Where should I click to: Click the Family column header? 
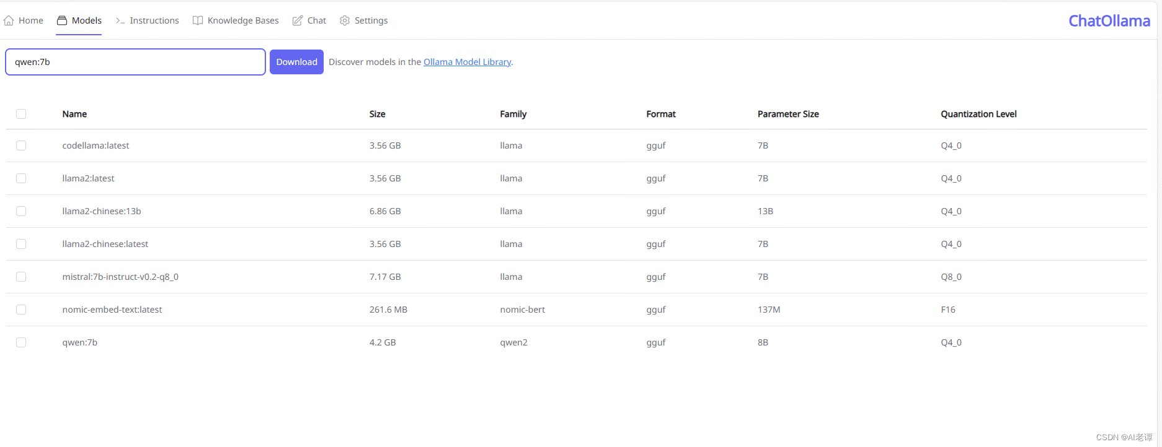[x=513, y=114]
